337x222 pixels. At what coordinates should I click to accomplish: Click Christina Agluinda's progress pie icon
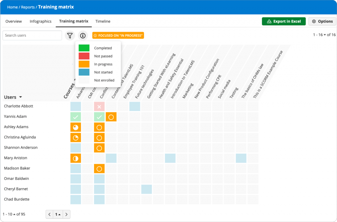(x=76, y=137)
